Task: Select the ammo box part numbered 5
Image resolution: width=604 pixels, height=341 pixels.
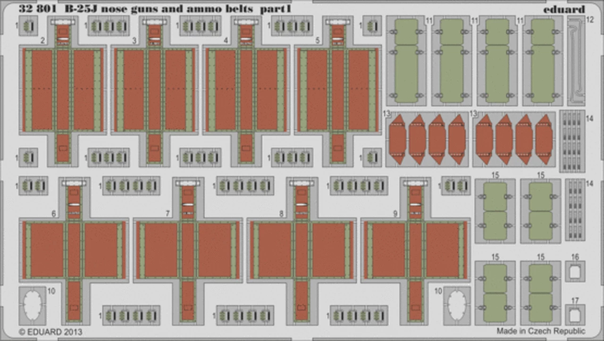Action: tap(337, 90)
